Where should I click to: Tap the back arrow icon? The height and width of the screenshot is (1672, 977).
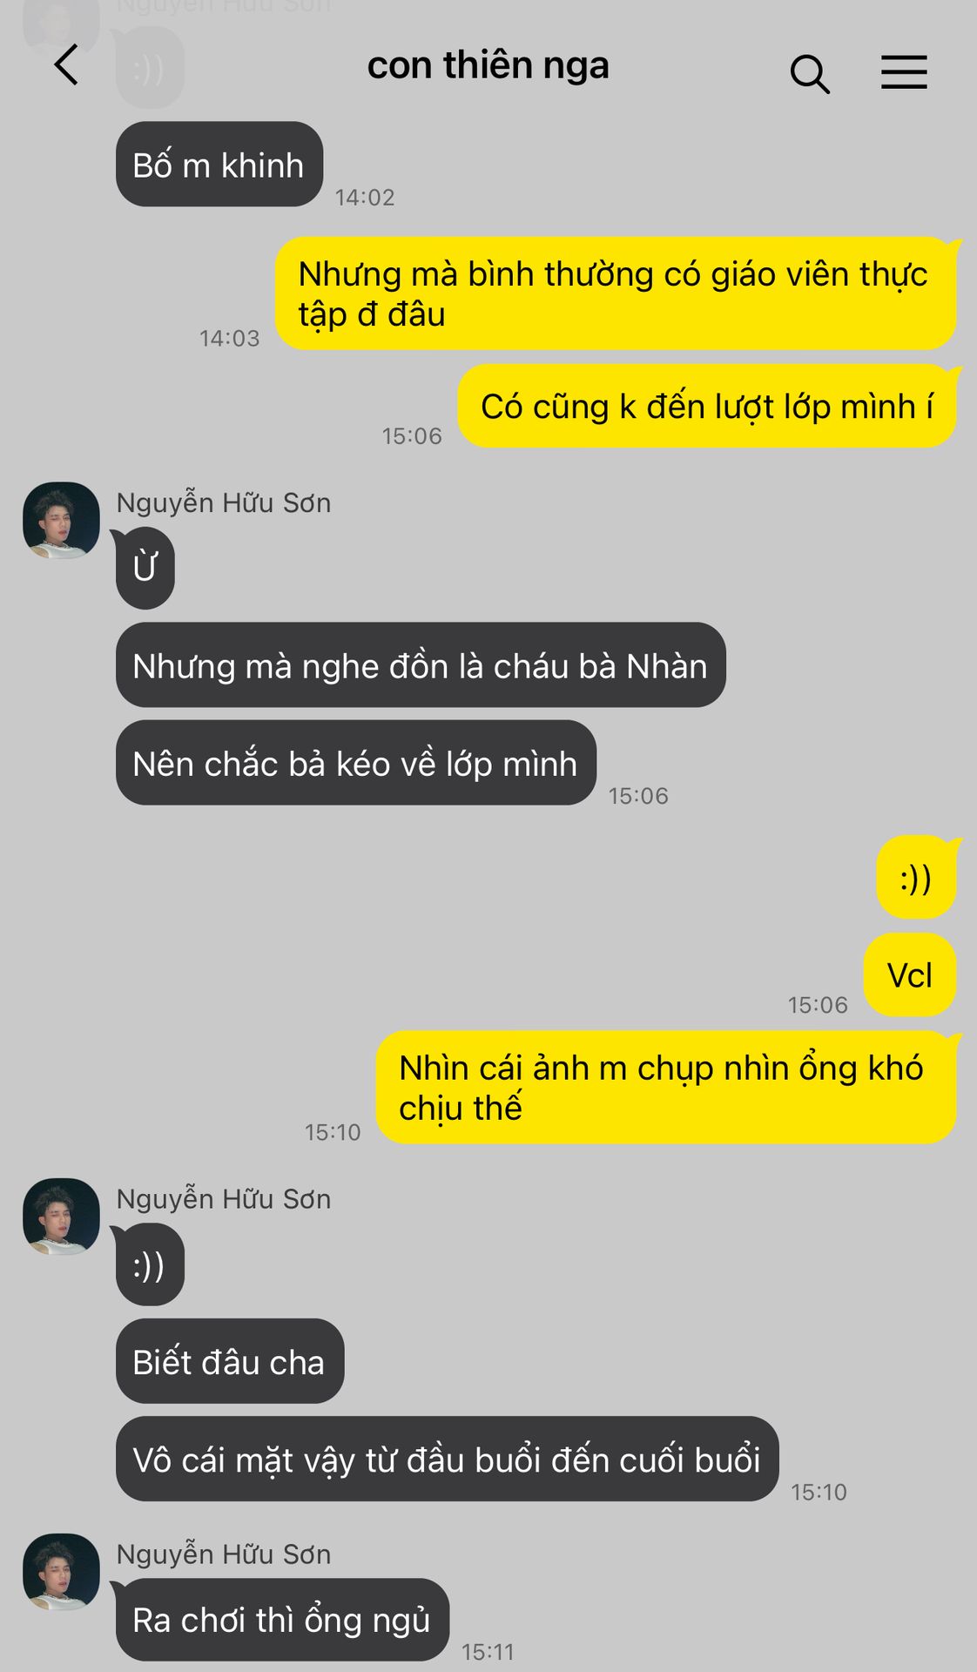pyautogui.click(x=66, y=65)
